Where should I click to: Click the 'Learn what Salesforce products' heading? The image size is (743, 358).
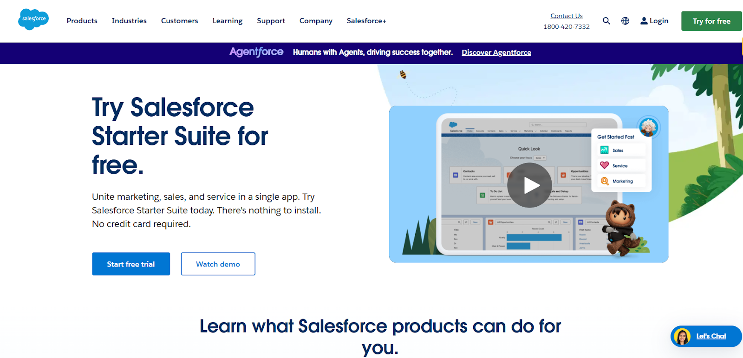point(380,337)
